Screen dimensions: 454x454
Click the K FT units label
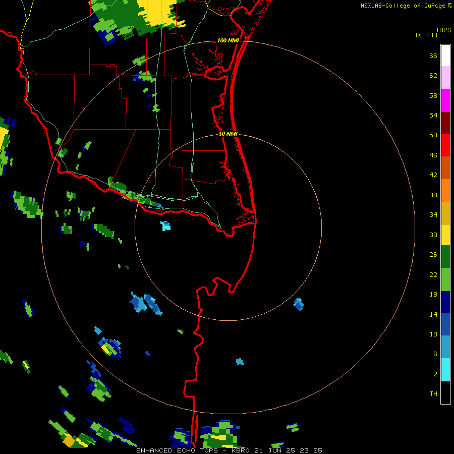pyautogui.click(x=426, y=35)
